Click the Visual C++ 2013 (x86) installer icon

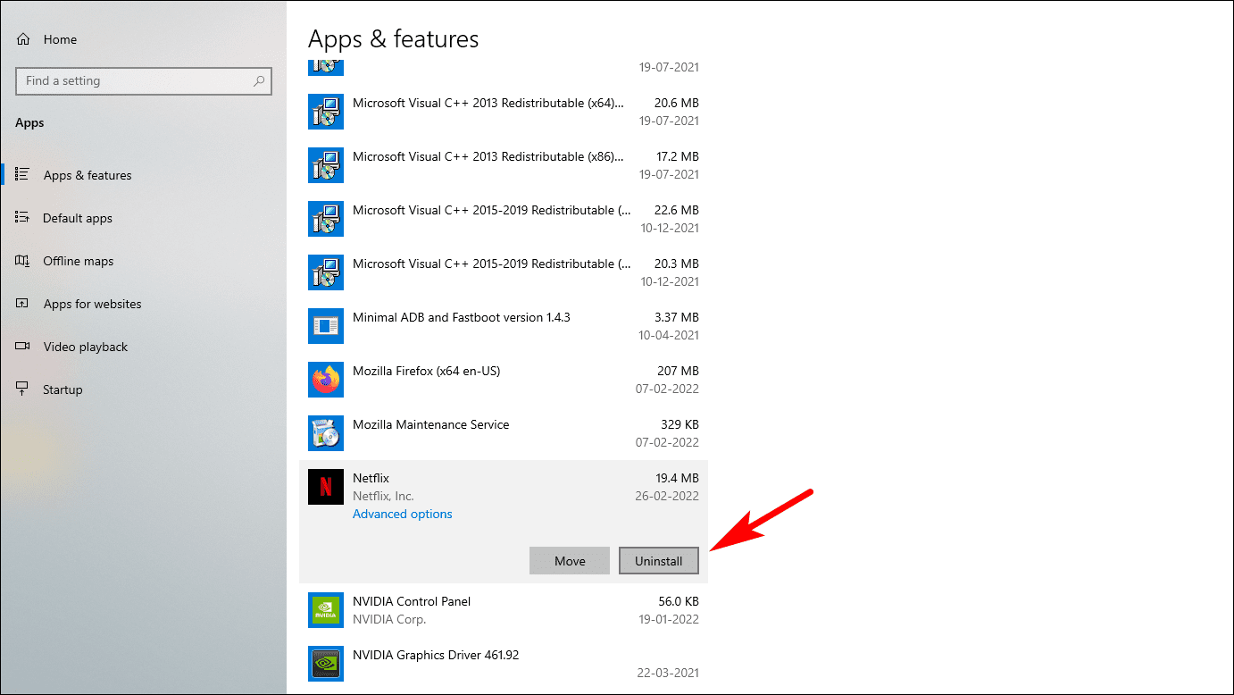pyautogui.click(x=326, y=165)
